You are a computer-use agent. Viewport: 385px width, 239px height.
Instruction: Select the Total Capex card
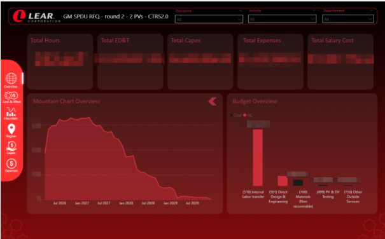(200, 62)
